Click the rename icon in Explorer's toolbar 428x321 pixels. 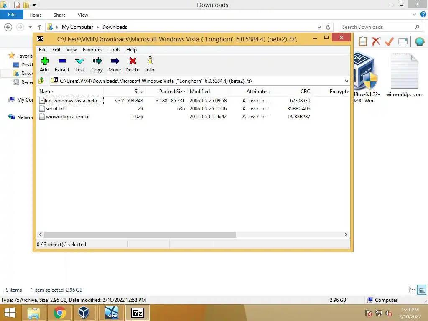(403, 41)
